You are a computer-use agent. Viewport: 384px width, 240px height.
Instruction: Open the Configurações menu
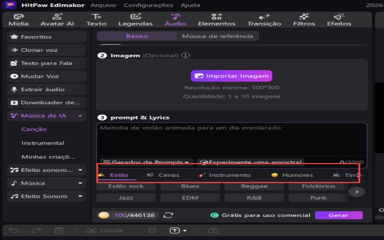coord(148,5)
